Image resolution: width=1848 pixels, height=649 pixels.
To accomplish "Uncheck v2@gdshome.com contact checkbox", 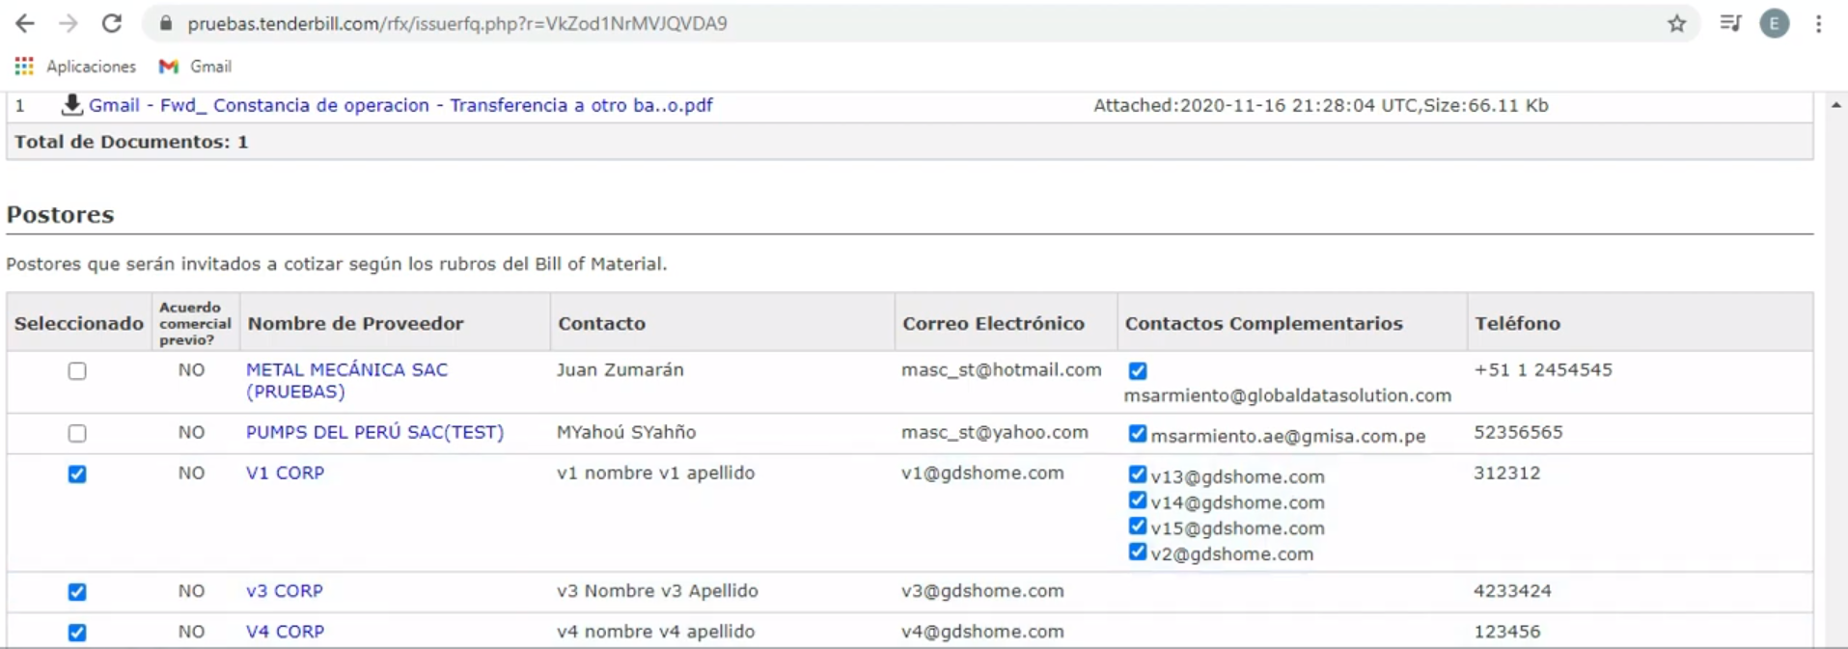I will (1138, 552).
